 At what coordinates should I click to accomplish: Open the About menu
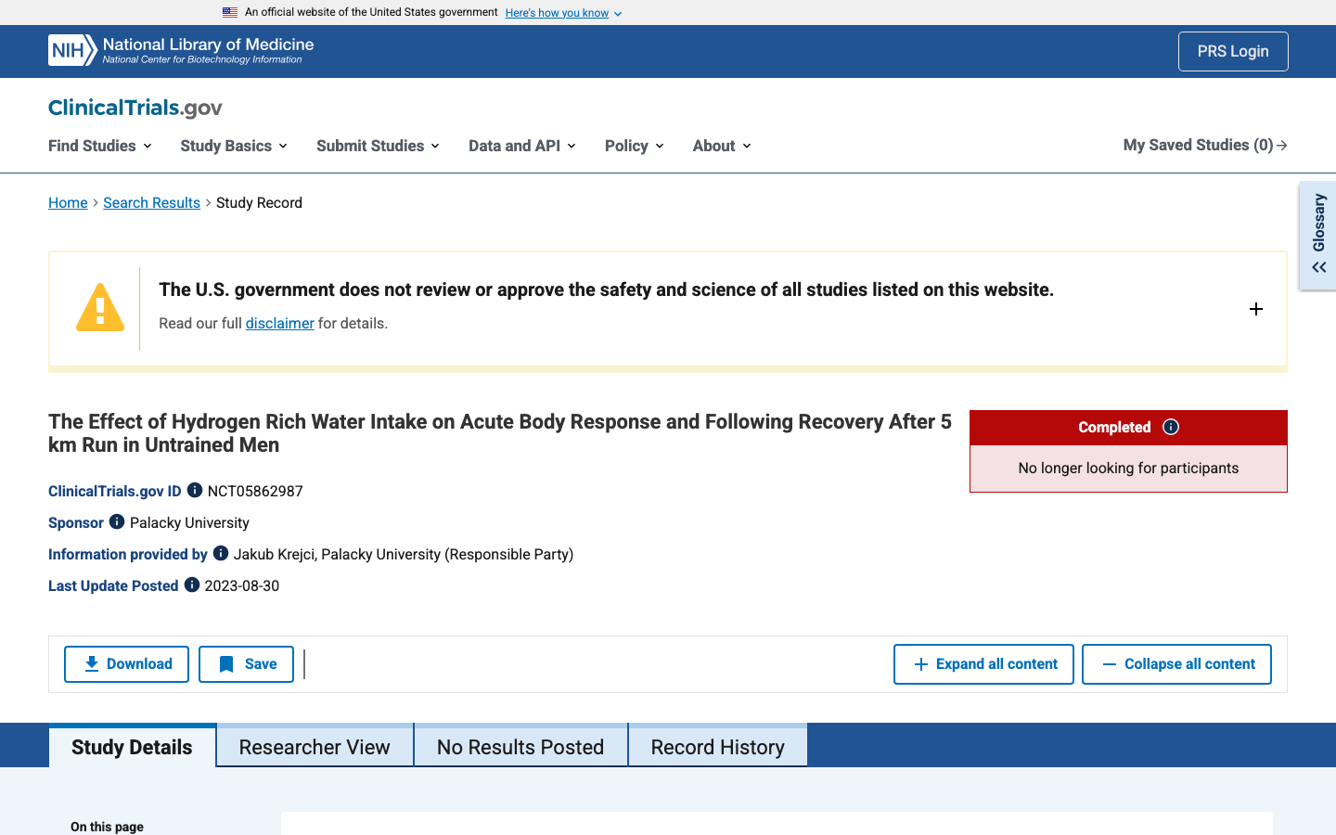[x=722, y=146]
